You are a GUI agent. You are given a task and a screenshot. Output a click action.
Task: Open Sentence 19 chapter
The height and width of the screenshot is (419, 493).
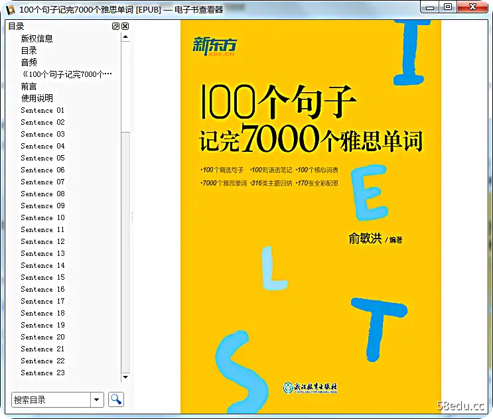tap(42, 325)
